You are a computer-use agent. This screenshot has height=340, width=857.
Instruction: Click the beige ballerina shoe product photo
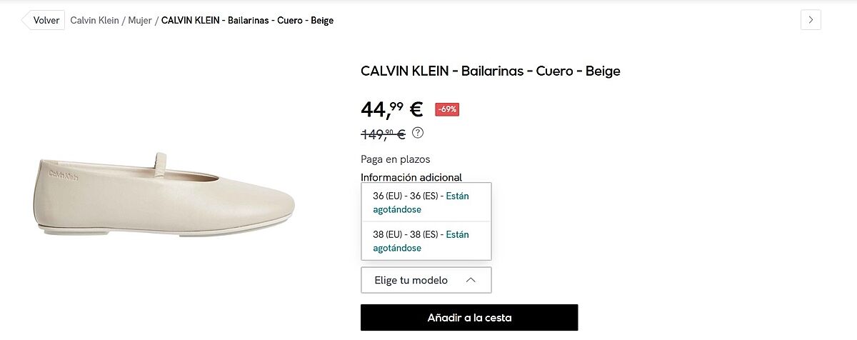pyautogui.click(x=164, y=194)
